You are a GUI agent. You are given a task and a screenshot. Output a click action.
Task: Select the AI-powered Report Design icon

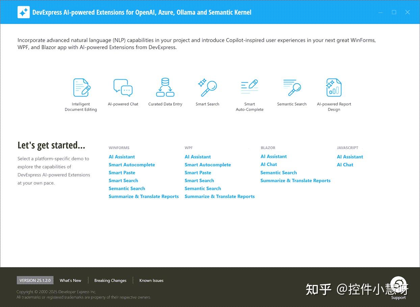point(334,87)
